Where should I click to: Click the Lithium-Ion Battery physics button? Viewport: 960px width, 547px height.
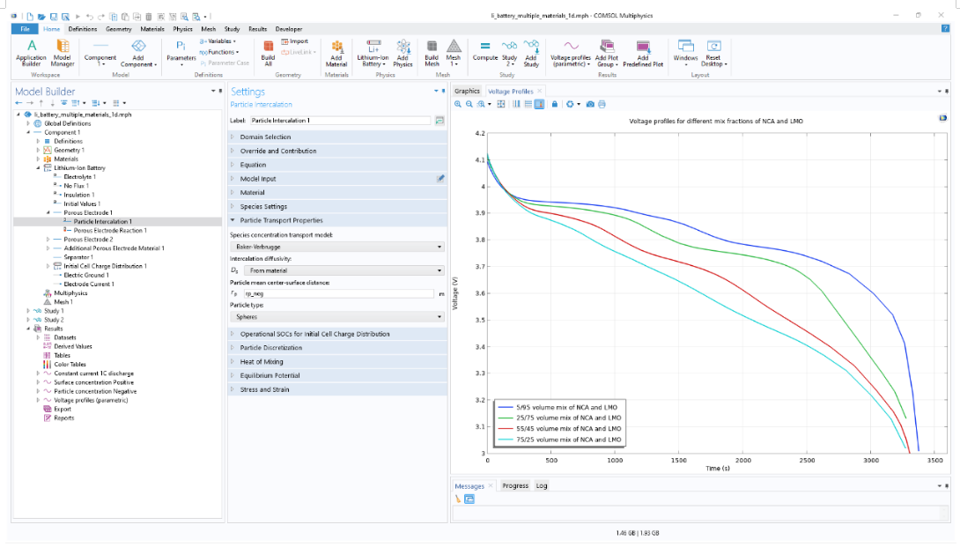pyautogui.click(x=373, y=53)
